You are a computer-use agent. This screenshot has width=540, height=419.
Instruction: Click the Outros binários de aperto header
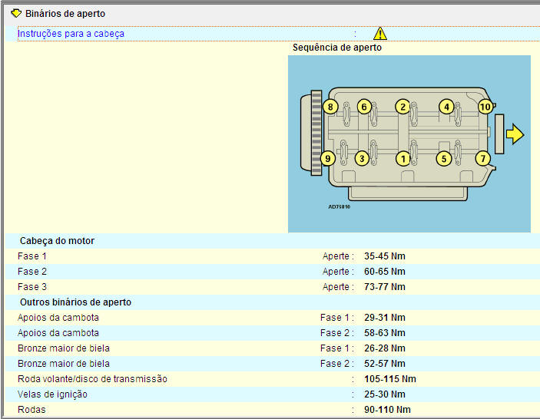point(76,302)
